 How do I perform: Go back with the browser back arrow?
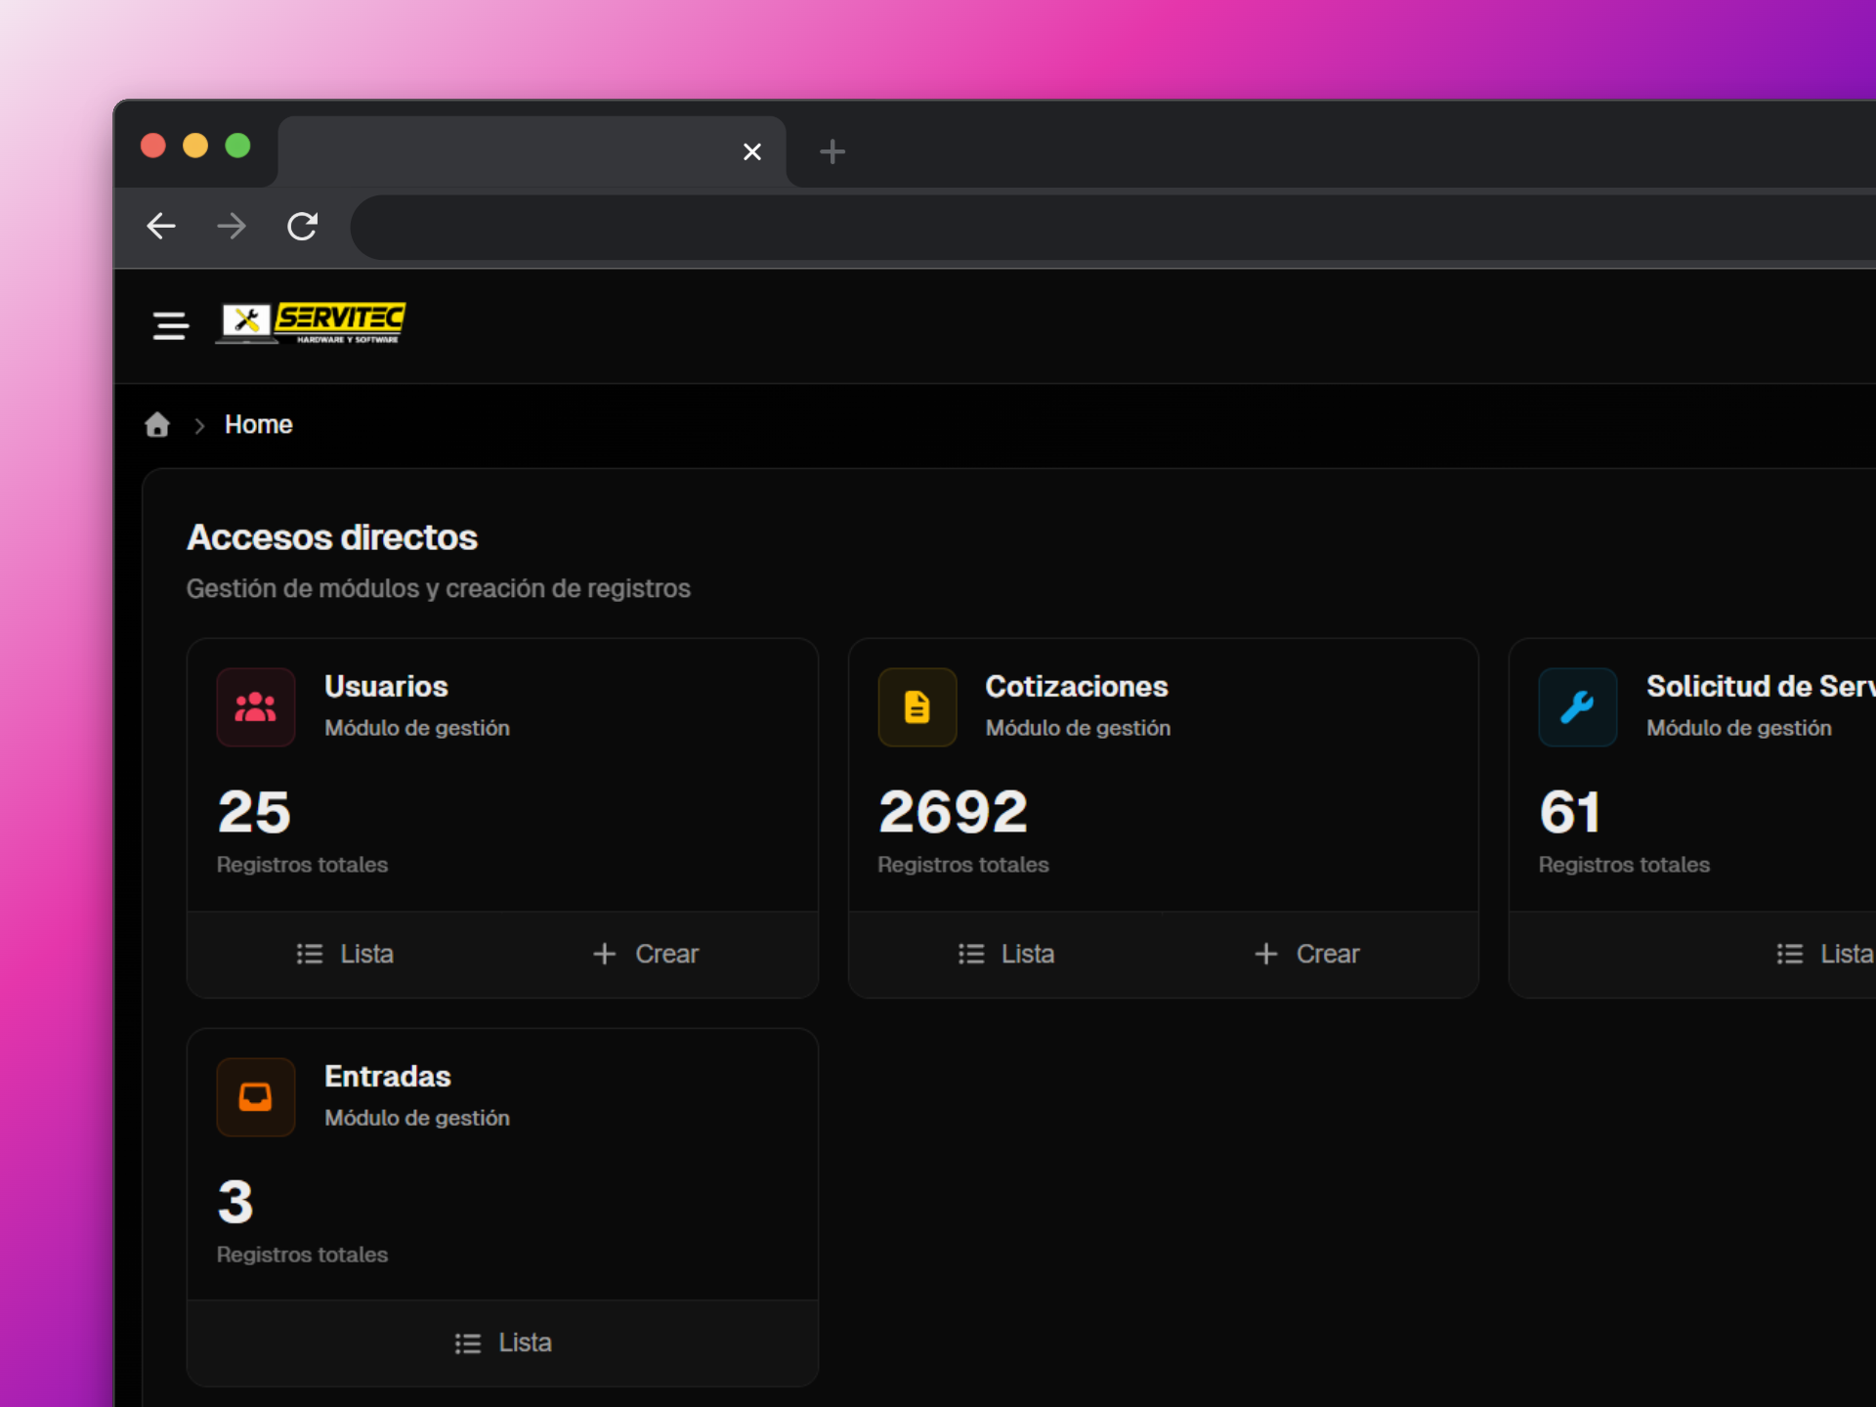(x=161, y=227)
